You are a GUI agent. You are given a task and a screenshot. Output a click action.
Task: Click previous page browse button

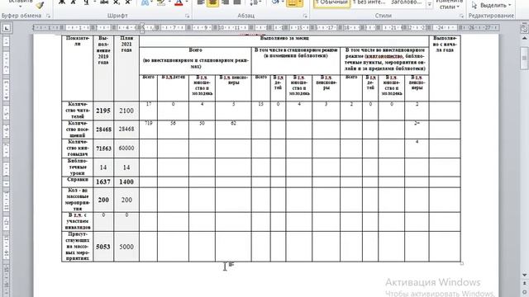click(524, 284)
